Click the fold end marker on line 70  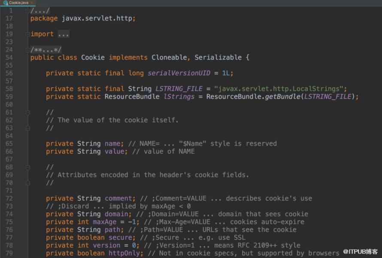pos(27,183)
